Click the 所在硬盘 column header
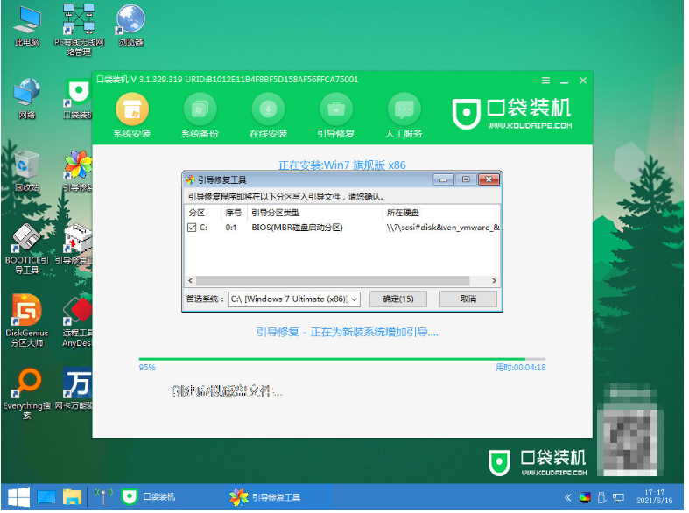Viewport: 689px width, 513px height. coord(441,213)
